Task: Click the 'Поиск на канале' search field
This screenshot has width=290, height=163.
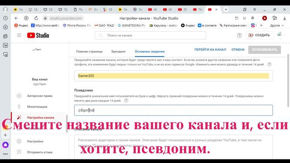Action: click(150, 35)
